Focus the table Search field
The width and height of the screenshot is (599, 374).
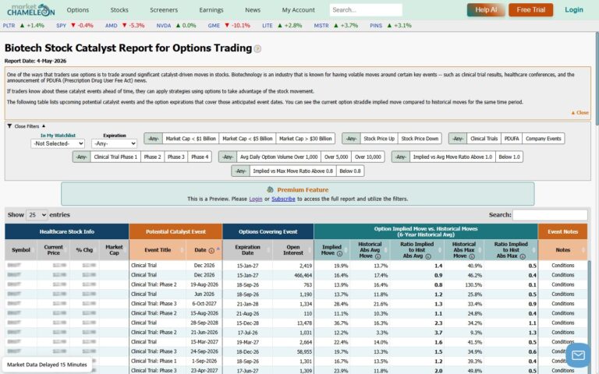[x=550, y=215]
